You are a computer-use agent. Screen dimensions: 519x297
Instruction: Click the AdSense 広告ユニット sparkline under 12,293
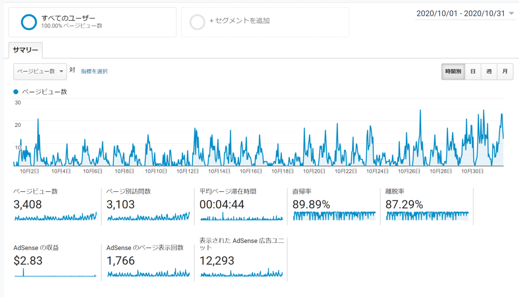coord(241,272)
